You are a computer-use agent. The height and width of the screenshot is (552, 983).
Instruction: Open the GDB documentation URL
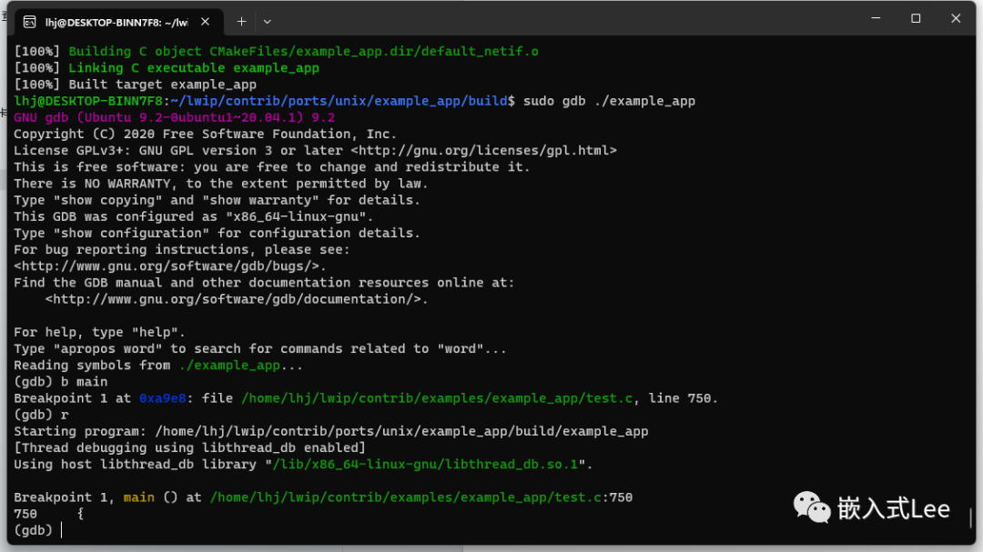tap(236, 298)
